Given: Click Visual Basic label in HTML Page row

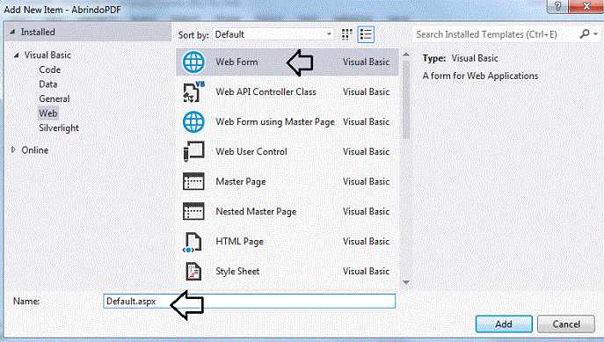Looking at the screenshot, I should tap(366, 242).
